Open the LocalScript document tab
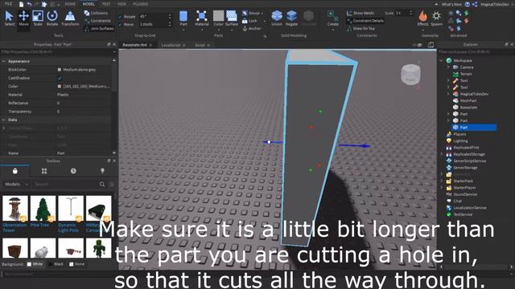The image size is (515, 289). [171, 45]
